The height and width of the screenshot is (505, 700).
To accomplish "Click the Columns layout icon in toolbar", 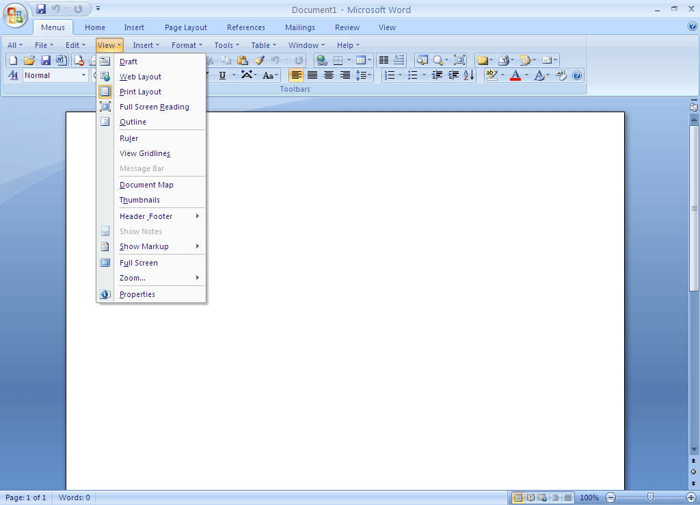I will click(383, 60).
